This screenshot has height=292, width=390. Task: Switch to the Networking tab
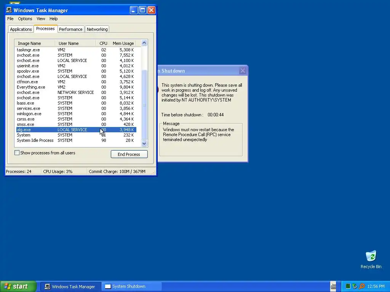tap(97, 29)
